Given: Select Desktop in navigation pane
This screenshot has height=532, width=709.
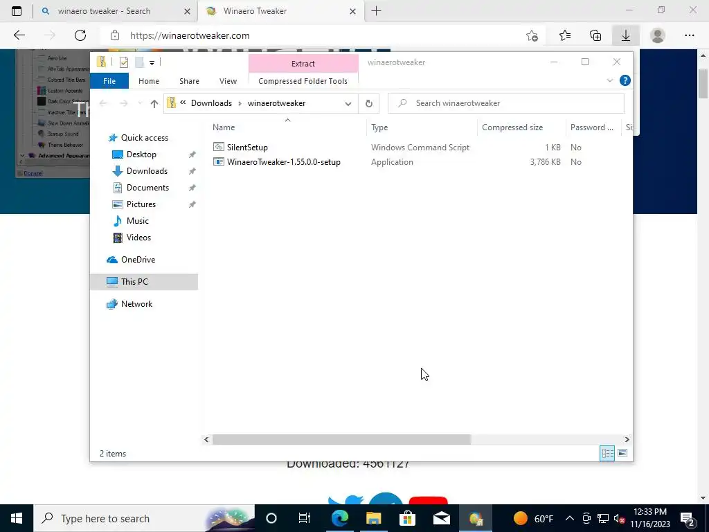Looking at the screenshot, I should click(141, 154).
